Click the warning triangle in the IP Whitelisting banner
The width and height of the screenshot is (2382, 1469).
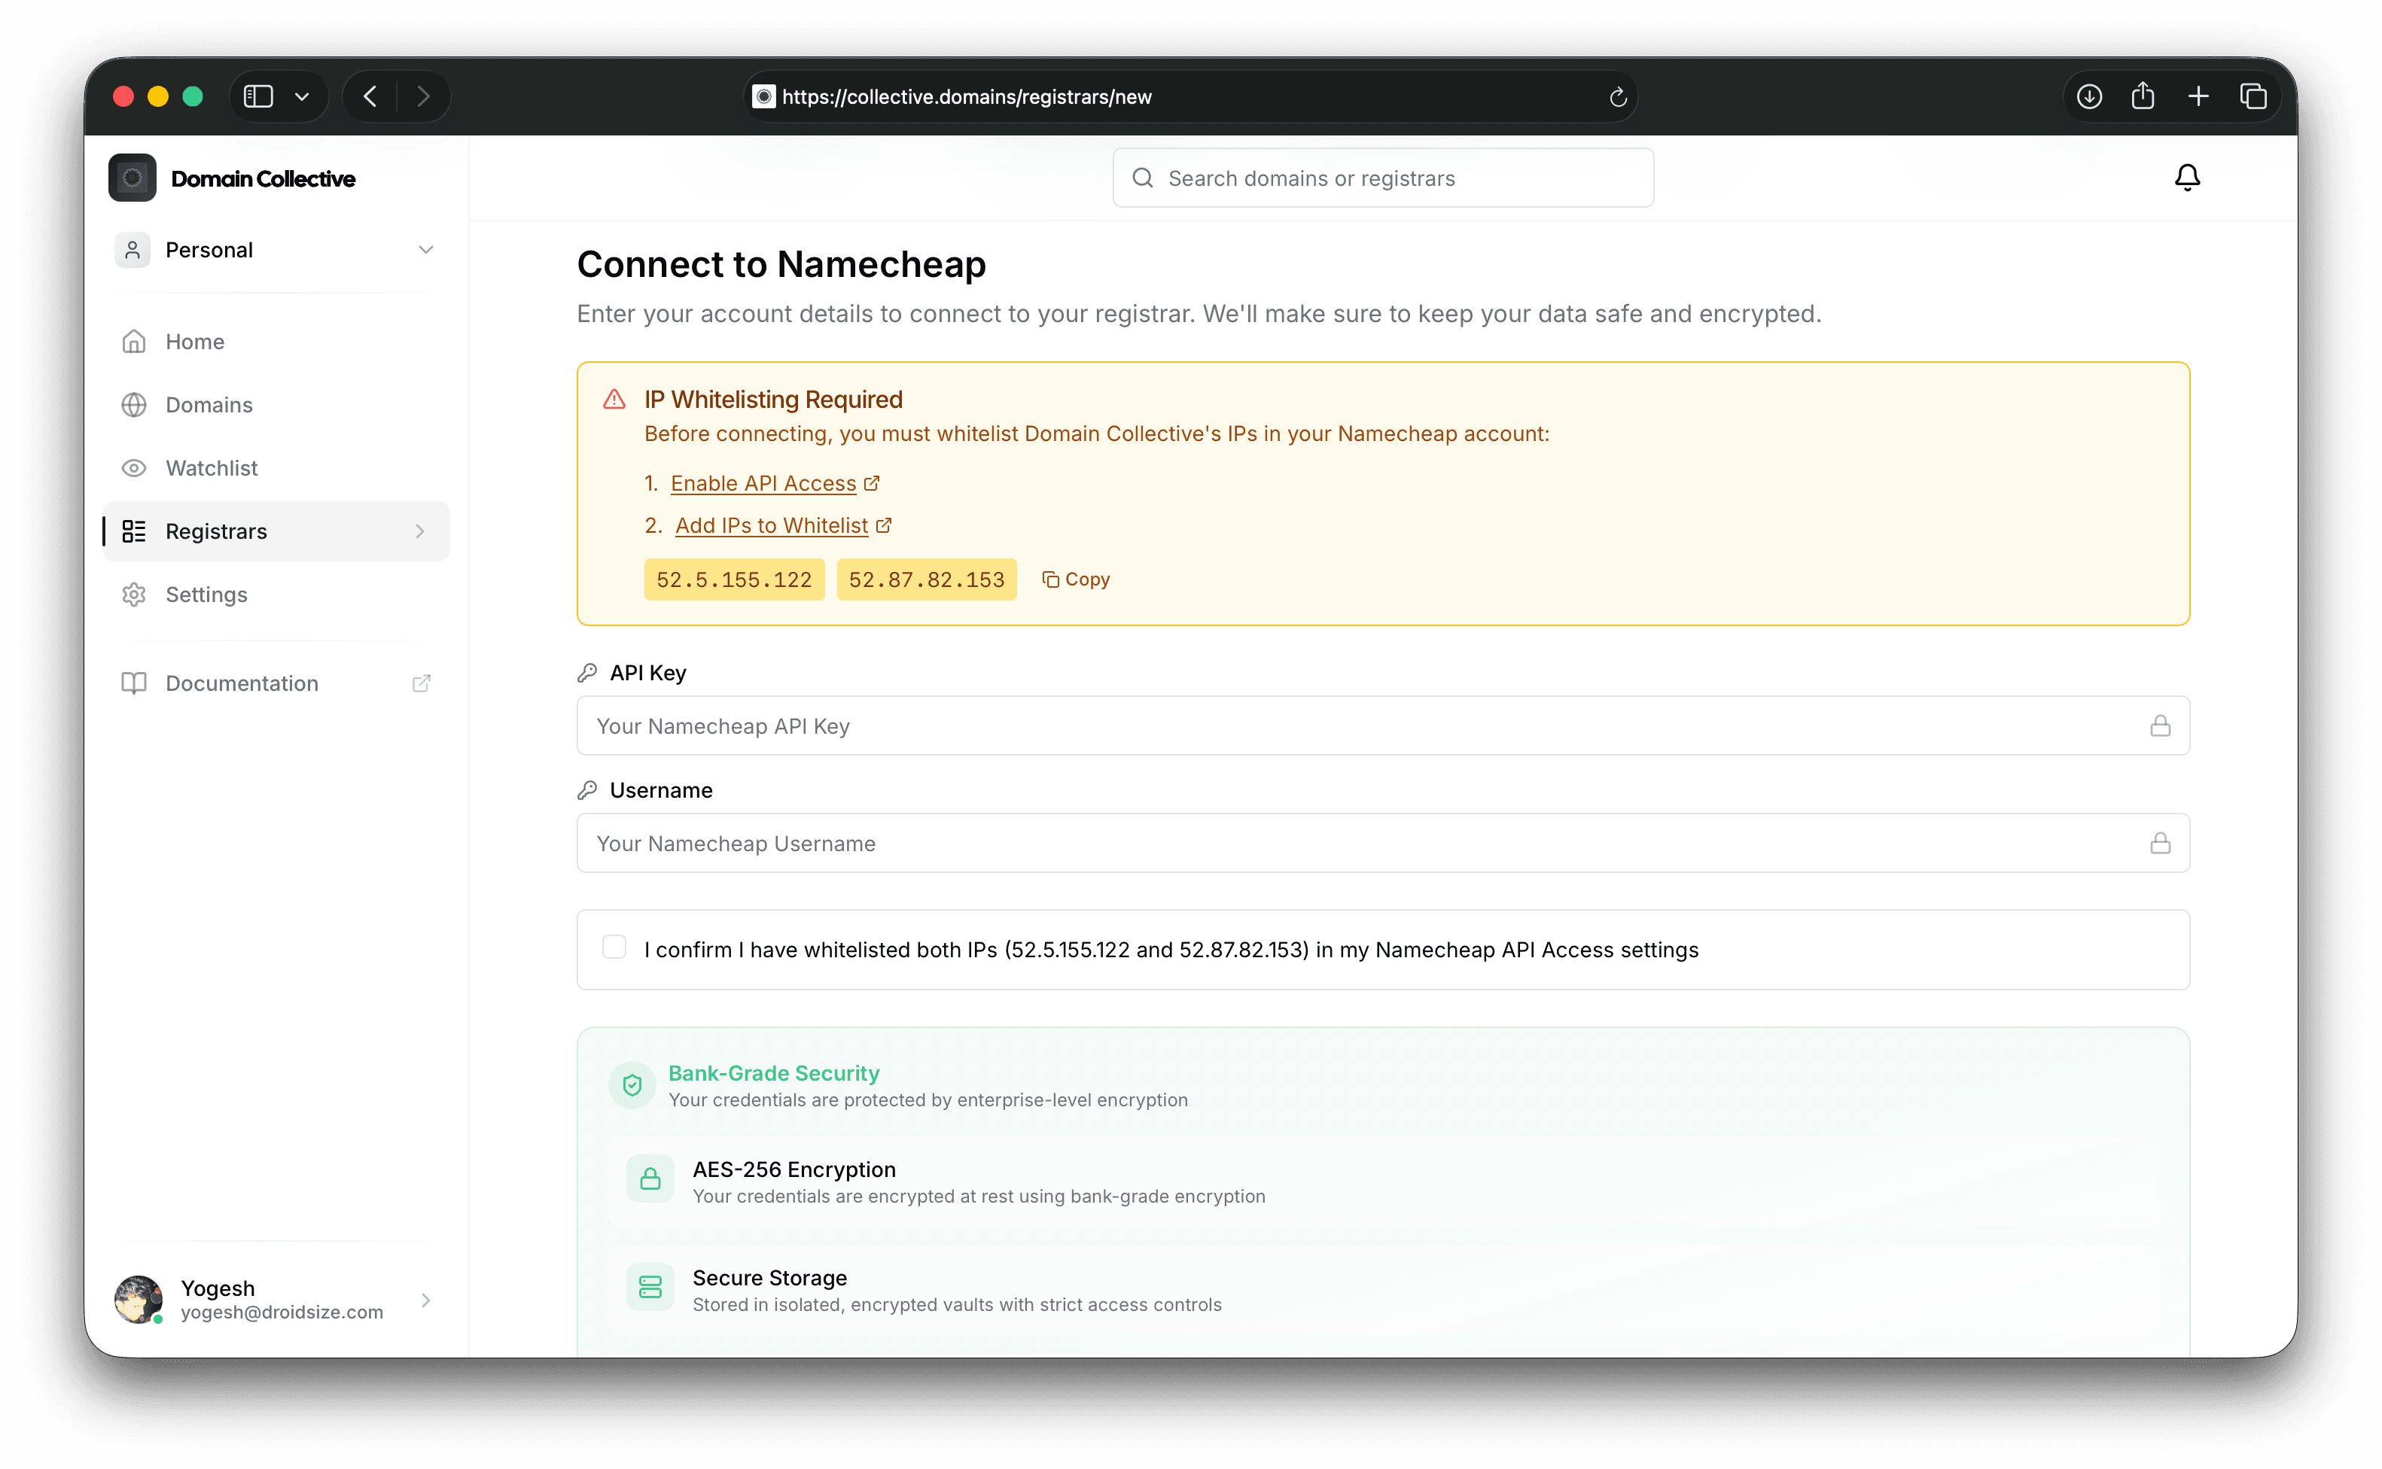coord(614,398)
